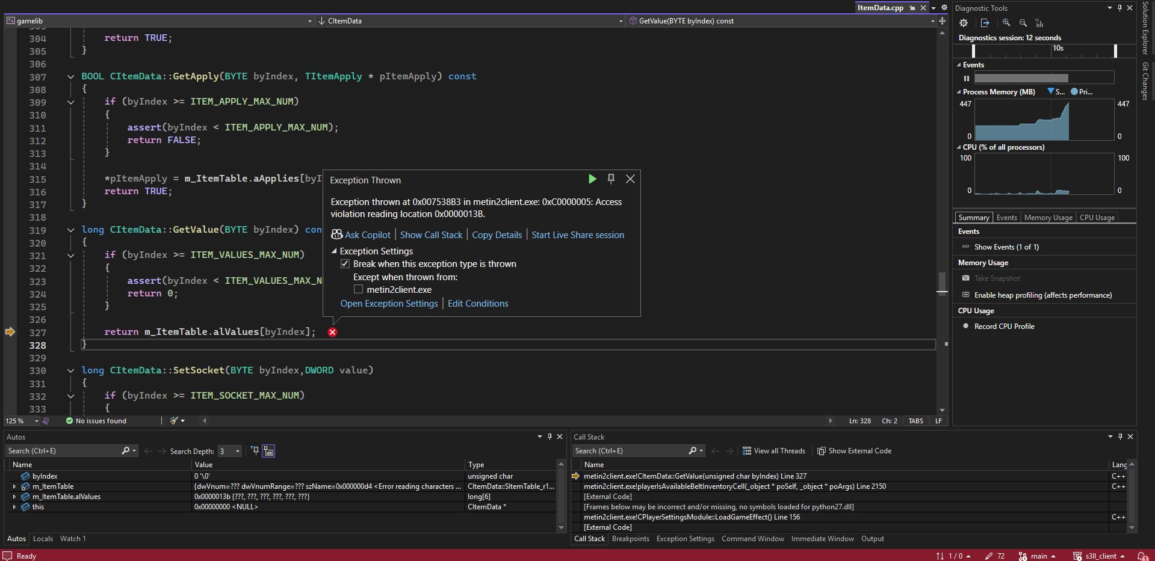The width and height of the screenshot is (1155, 561).
Task: Expand the m_ItemTable variable node
Action: pos(14,486)
